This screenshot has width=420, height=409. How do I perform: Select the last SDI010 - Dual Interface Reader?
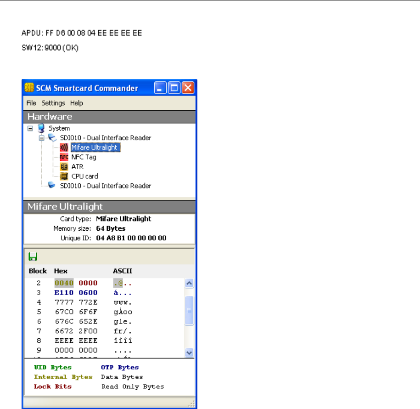point(106,186)
